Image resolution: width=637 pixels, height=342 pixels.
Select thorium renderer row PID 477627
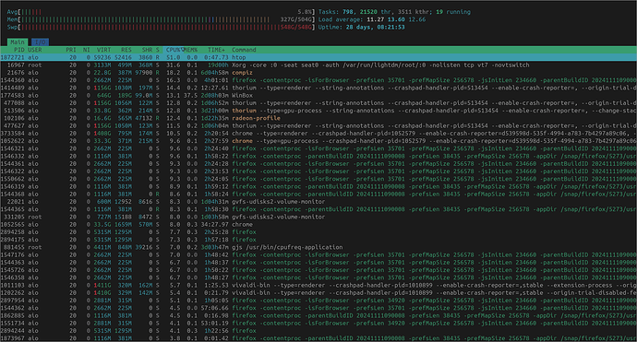point(318,125)
